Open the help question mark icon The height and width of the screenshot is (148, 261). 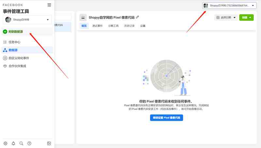(29, 143)
